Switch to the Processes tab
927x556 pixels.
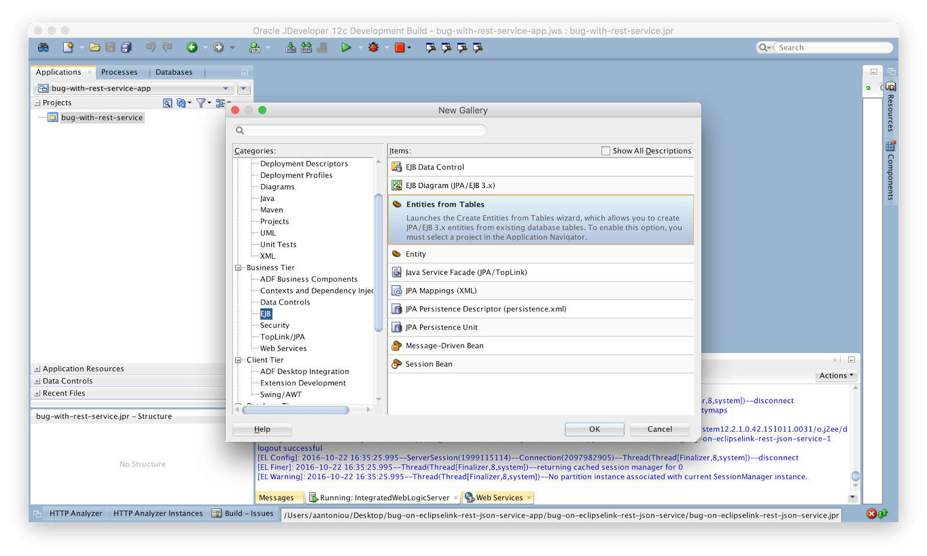(119, 72)
